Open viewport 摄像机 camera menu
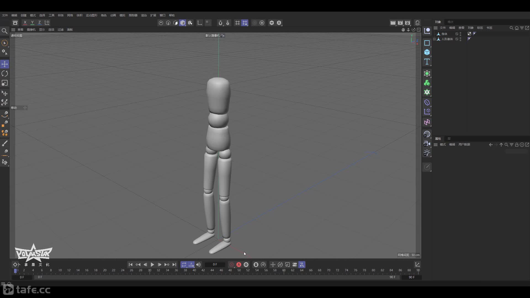Image resolution: width=530 pixels, height=298 pixels. 31,30
